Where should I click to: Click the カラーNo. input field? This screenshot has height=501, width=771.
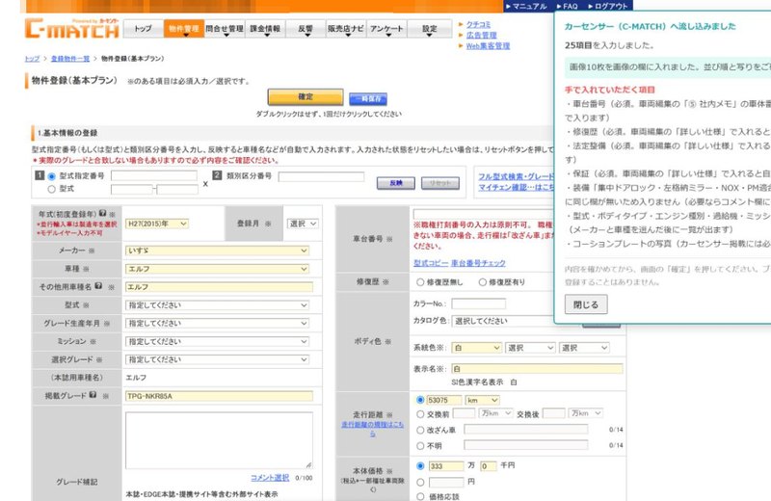[x=478, y=303]
